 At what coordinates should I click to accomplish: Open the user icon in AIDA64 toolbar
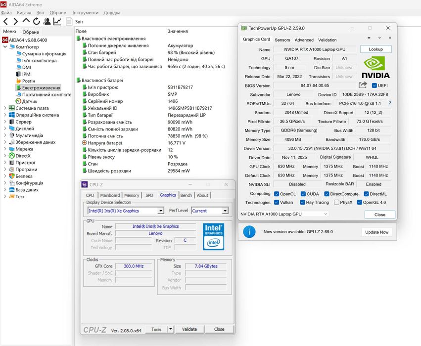click(47, 21)
